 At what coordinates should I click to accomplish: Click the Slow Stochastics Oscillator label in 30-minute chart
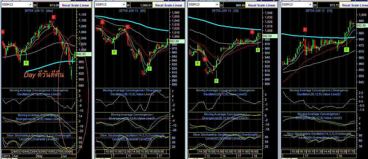(x=225, y=136)
